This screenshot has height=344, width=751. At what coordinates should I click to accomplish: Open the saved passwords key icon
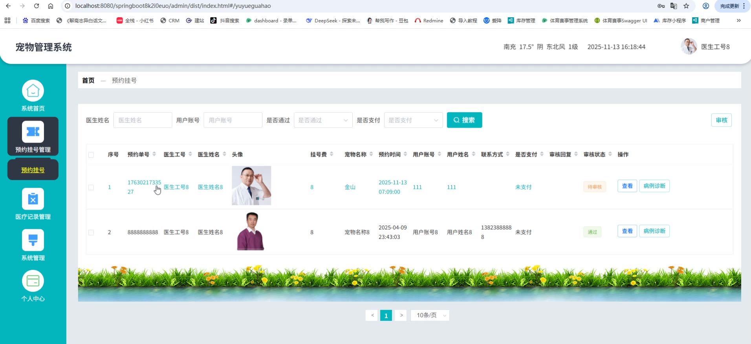point(661,6)
